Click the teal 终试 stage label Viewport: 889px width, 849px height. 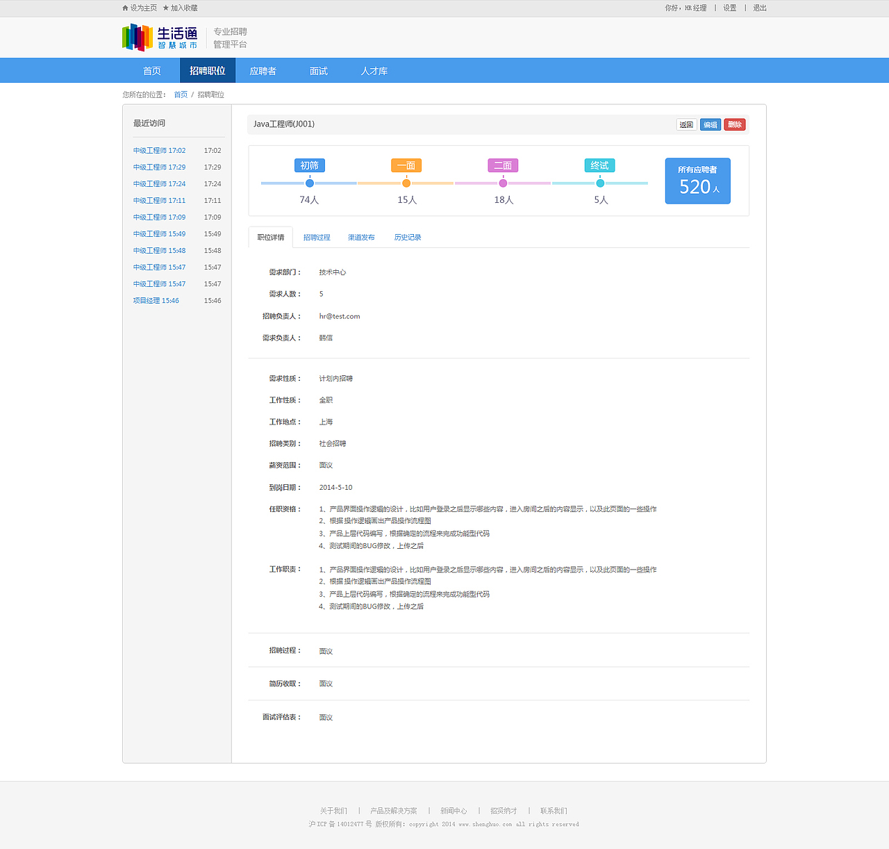point(600,165)
